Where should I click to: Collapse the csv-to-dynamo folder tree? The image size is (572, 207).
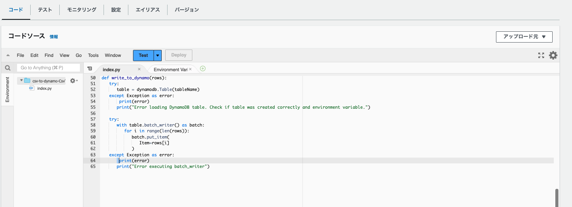tap(21, 80)
